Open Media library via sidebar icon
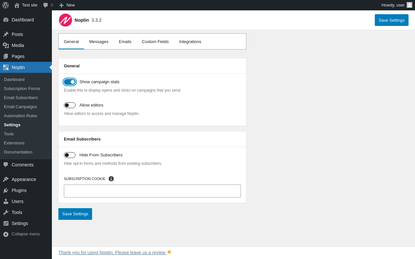 [6, 45]
